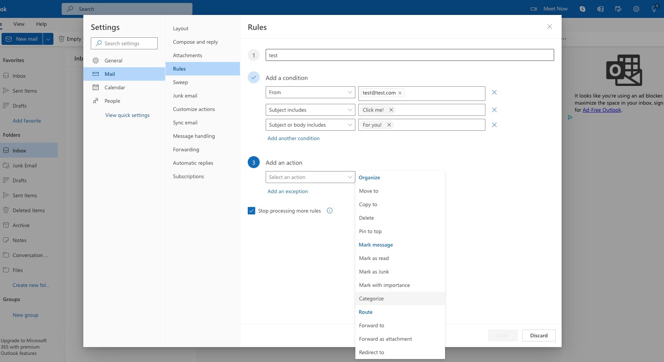Open the Automatic replies settings section
Screen dimensions: 664x362
tap(193, 163)
